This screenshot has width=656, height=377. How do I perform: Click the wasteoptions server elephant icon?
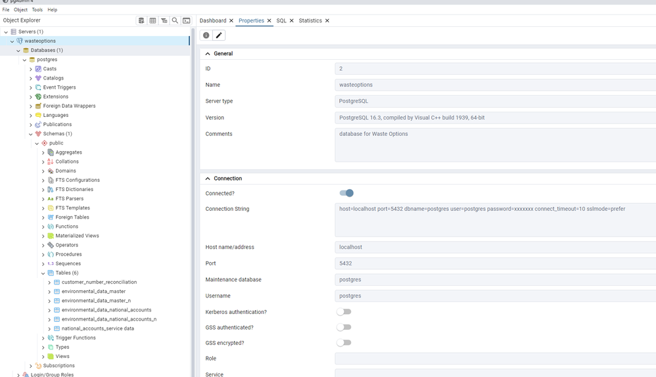pyautogui.click(x=20, y=41)
